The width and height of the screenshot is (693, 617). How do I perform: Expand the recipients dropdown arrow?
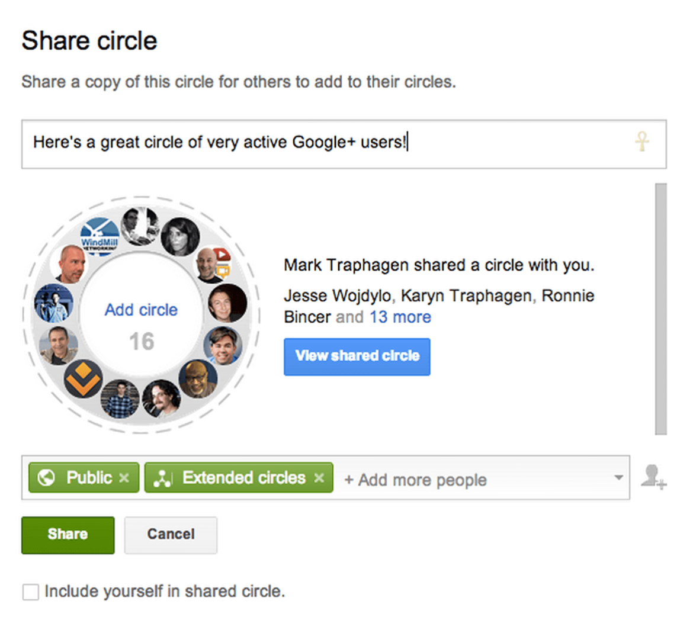(x=618, y=477)
